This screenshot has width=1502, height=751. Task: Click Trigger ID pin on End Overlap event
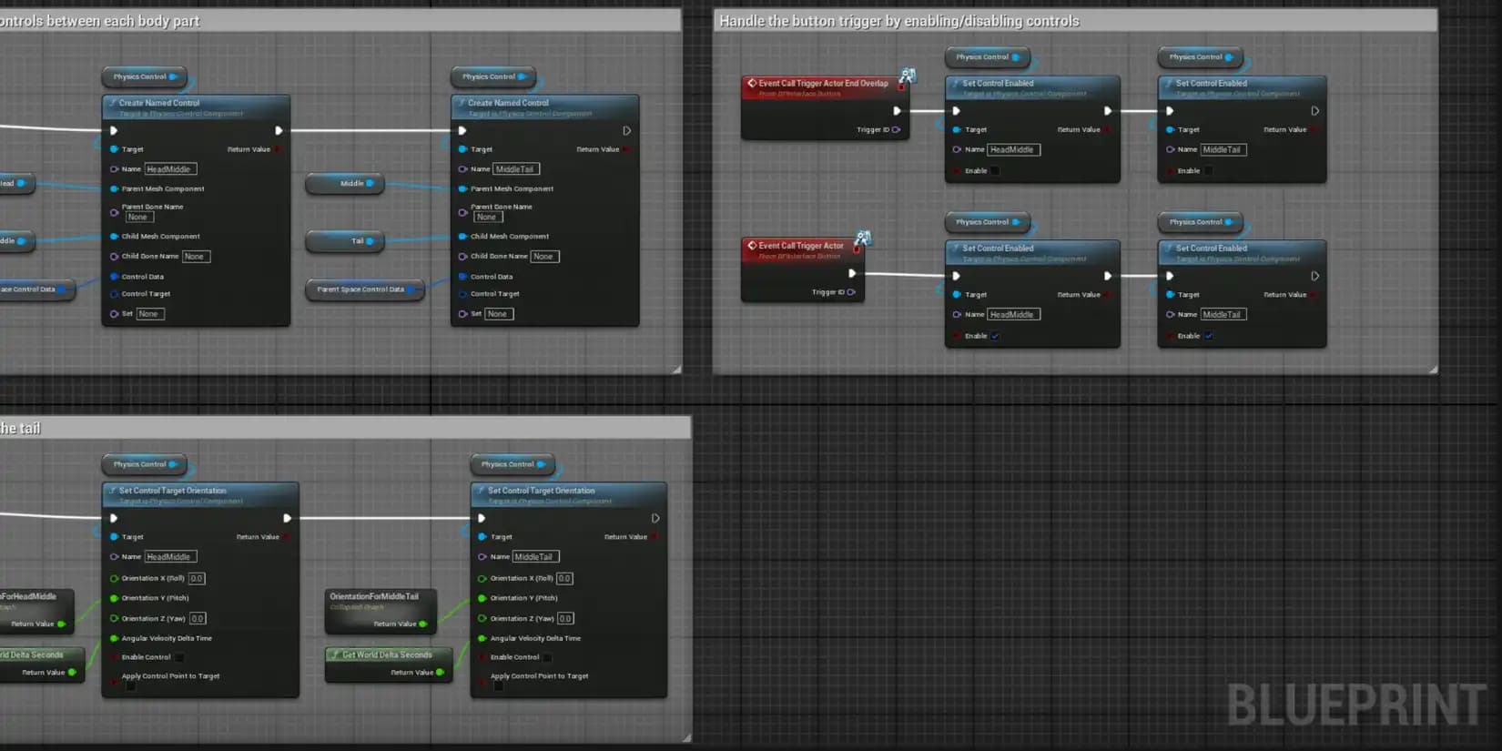[896, 130]
